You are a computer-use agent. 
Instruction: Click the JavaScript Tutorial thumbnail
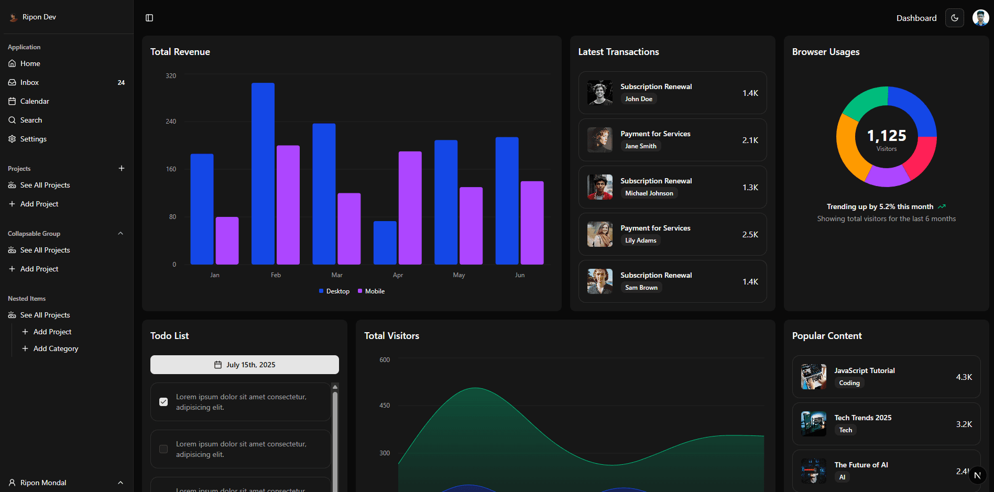tap(813, 377)
